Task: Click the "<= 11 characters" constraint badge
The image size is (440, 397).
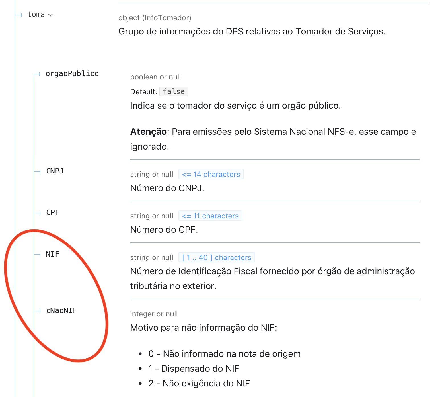Action: point(210,216)
